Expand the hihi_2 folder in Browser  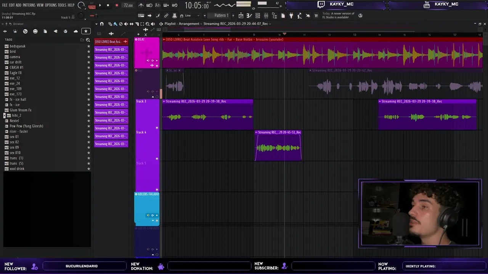[5, 115]
